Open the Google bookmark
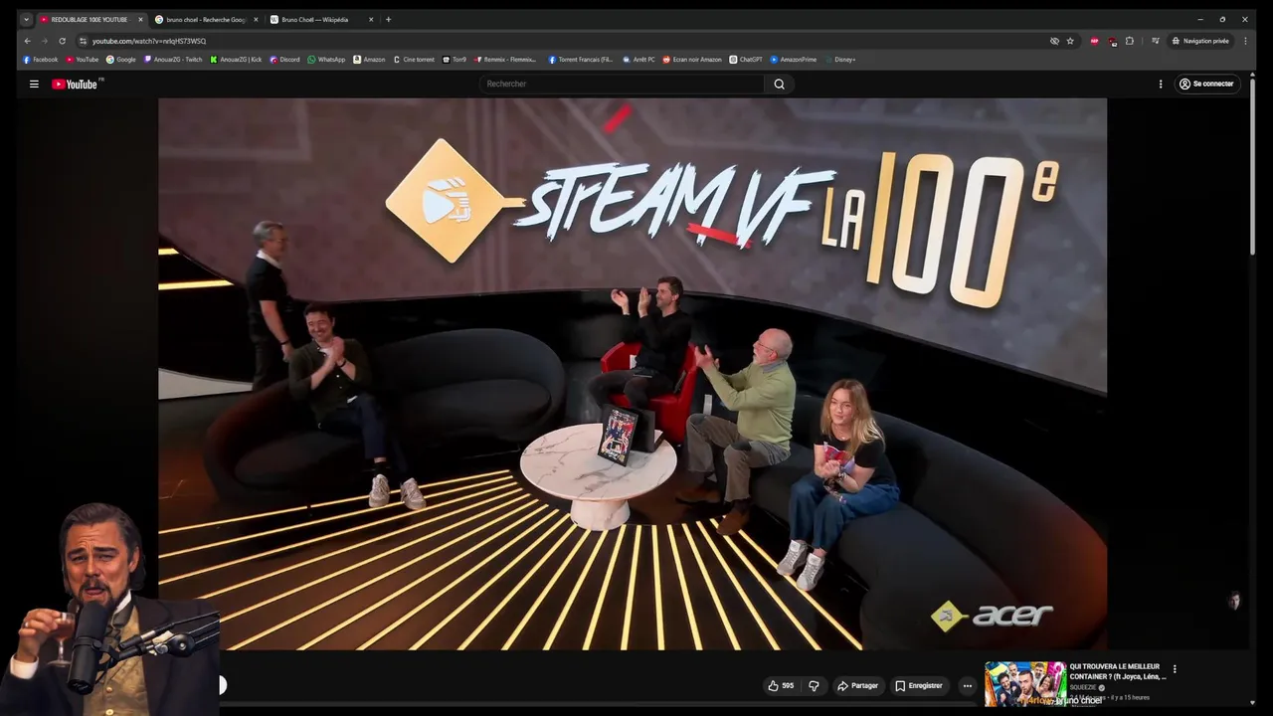Screen dimensions: 1273x716 [121, 60]
